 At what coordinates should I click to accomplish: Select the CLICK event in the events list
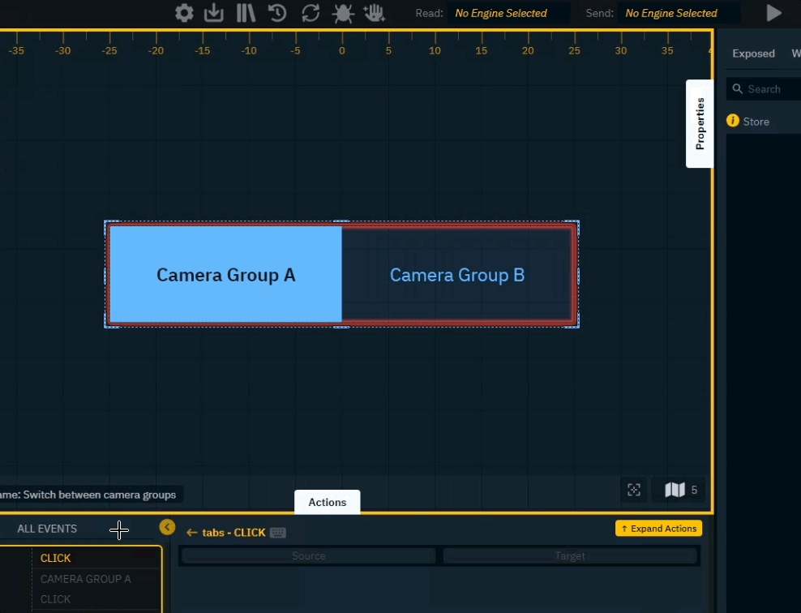55,558
